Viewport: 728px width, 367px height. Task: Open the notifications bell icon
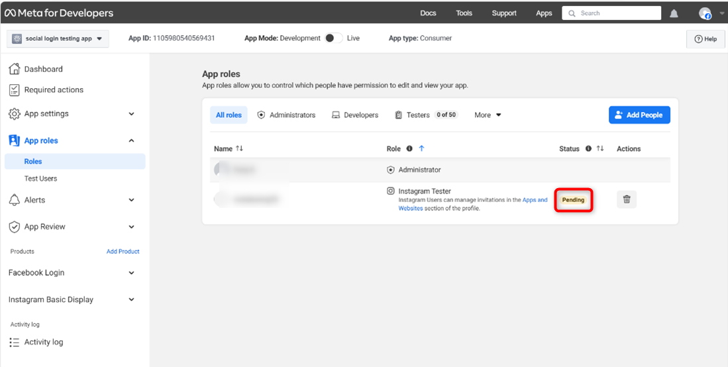(674, 13)
